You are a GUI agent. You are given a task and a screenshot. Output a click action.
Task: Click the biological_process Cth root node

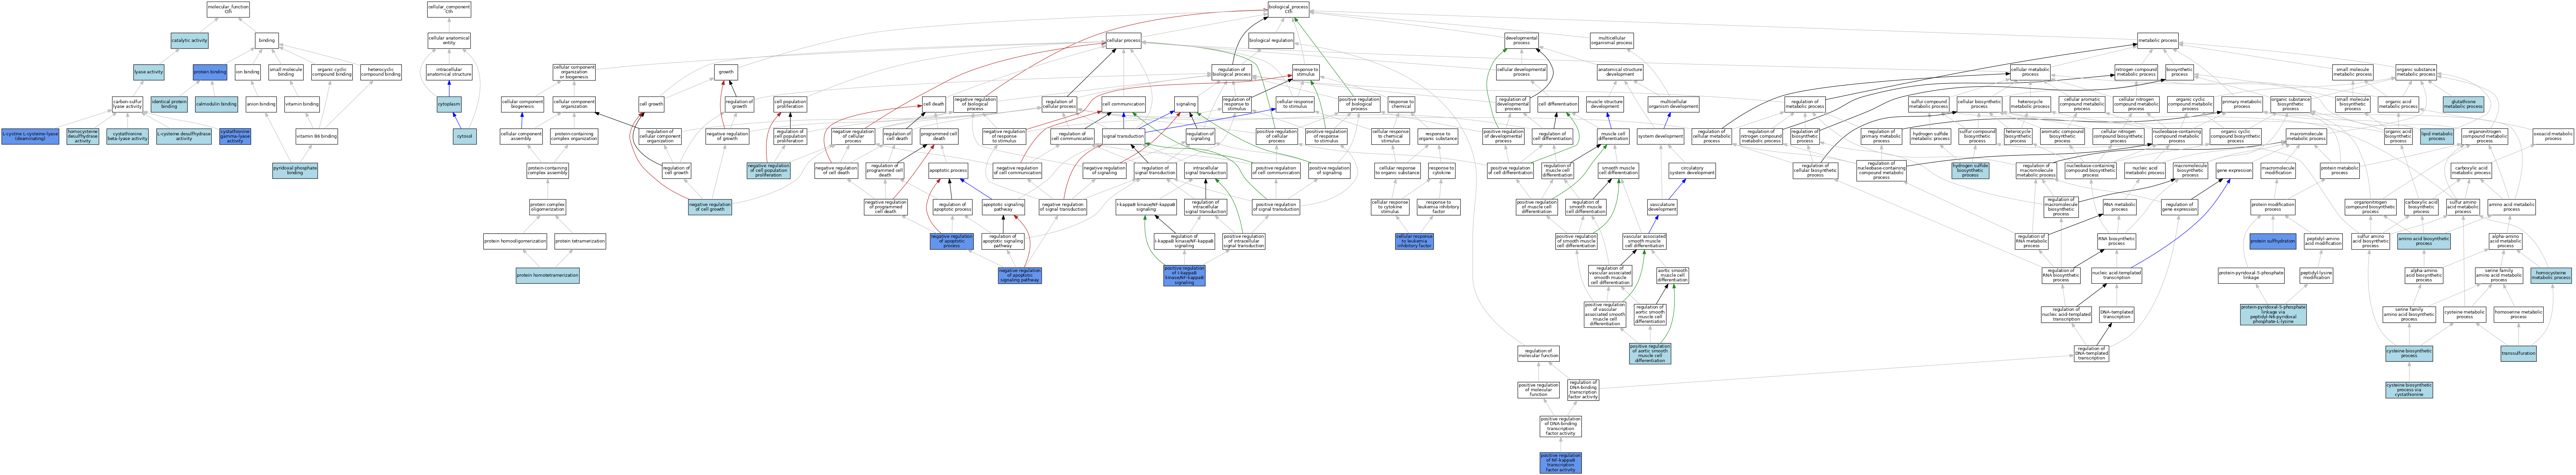click(1288, 9)
